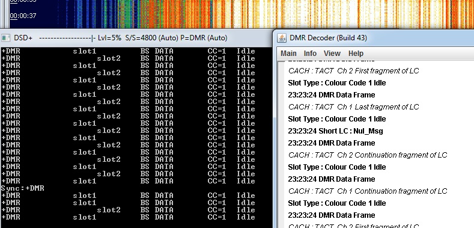Open the Main menu
Viewport: 474px width, 228px height.
click(288, 54)
